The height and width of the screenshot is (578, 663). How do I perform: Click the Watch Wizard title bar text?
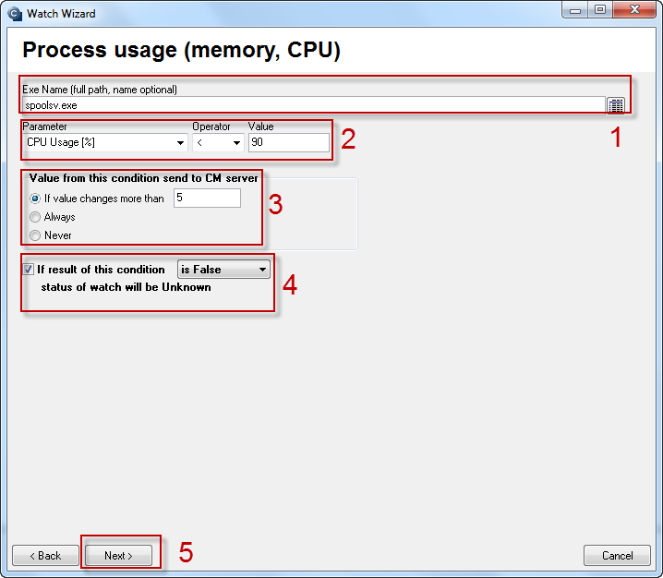click(61, 14)
